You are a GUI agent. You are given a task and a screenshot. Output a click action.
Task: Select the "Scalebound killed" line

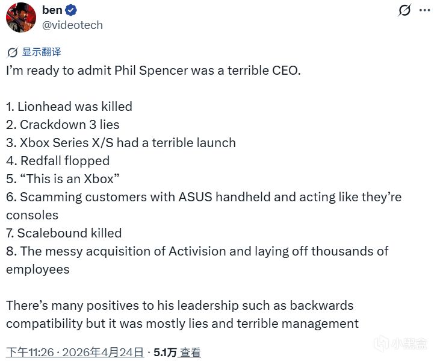64,233
